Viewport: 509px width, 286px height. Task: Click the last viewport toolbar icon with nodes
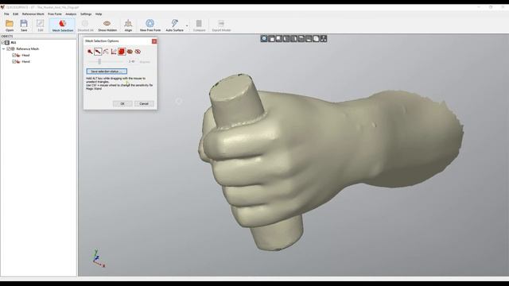324,39
